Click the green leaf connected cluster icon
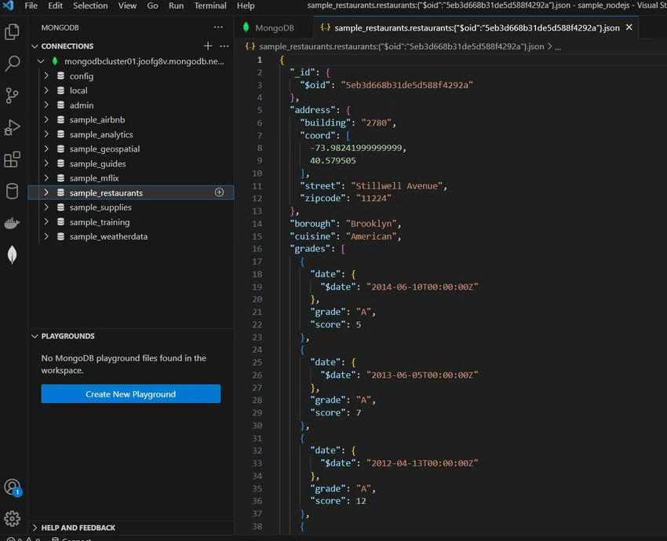667x541 pixels. (x=55, y=61)
